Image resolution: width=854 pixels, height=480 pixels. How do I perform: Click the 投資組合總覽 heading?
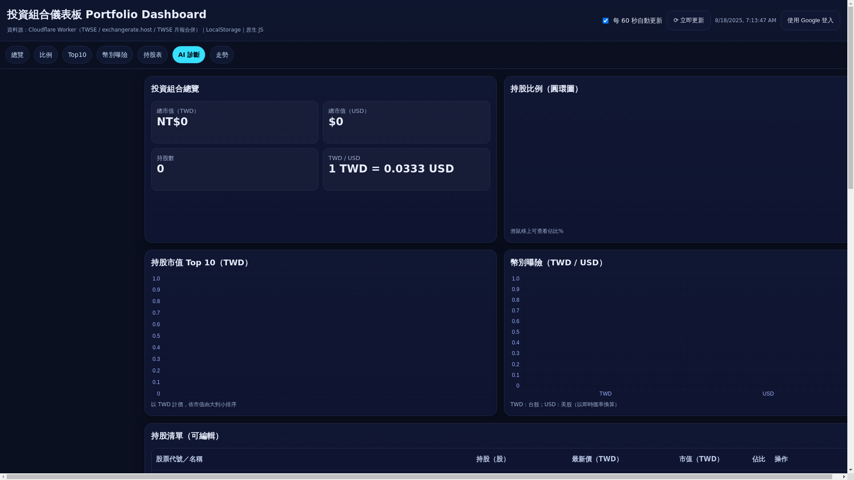coord(175,89)
